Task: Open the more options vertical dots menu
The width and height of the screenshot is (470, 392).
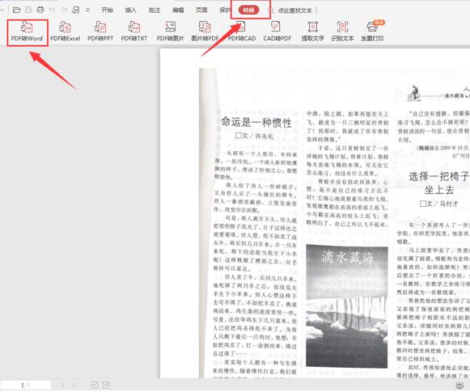Action: click(x=316, y=11)
